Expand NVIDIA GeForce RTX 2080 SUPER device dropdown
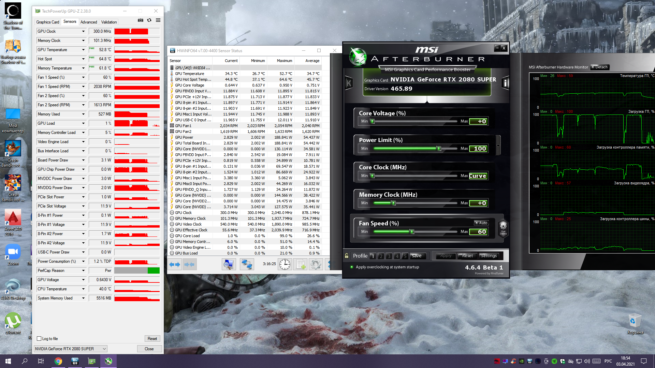 click(x=104, y=349)
